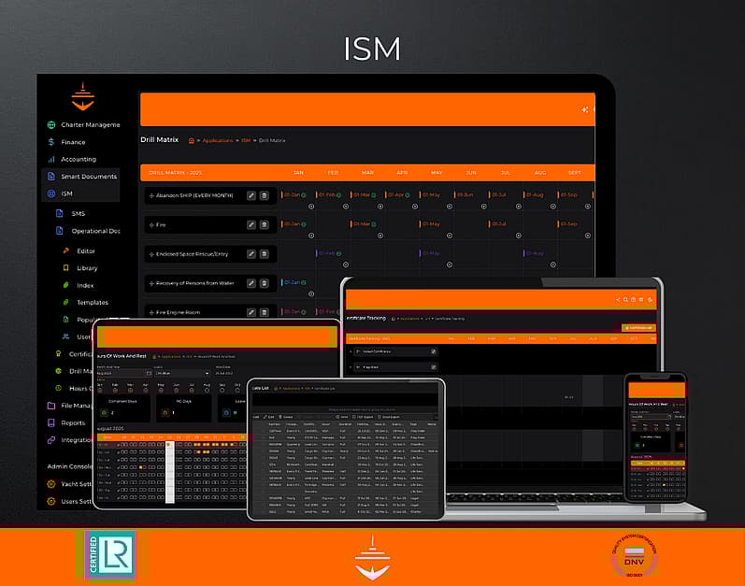This screenshot has height=586, width=745.
Task: Click the 01-Jan entry in Abandon Ship row
Action: coord(294,194)
